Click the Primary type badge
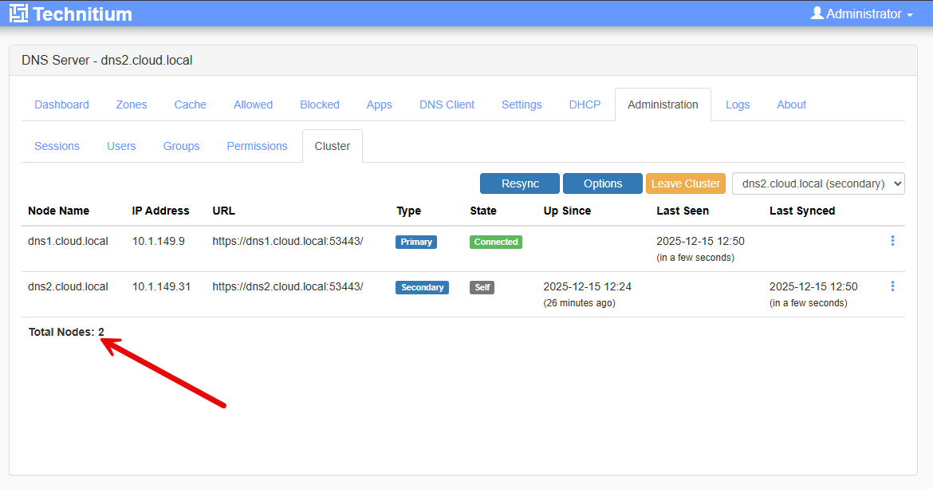Screen dimensions: 933x489 click(x=416, y=243)
